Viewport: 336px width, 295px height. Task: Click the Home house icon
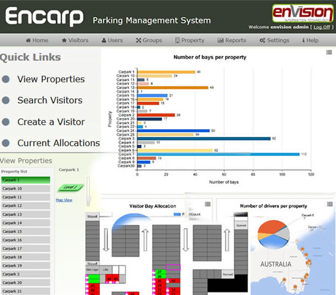(x=28, y=40)
